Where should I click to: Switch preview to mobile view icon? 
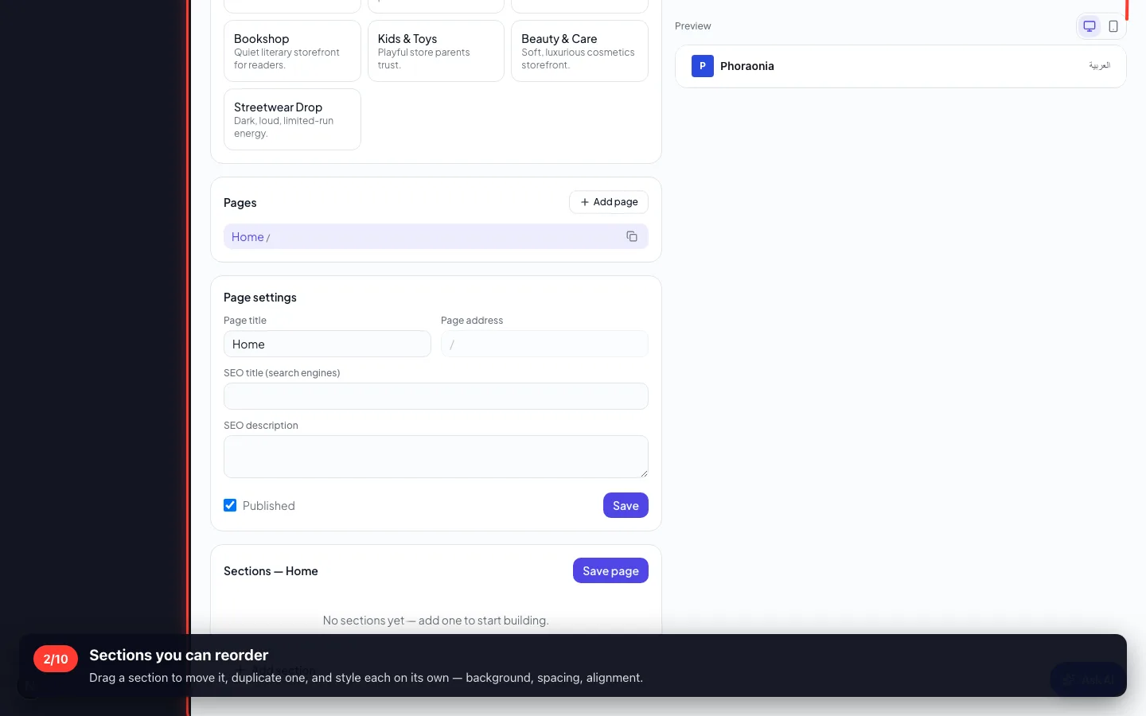1113,26
